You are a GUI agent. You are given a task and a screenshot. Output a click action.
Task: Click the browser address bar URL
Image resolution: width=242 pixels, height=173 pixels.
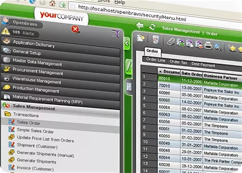(132, 13)
